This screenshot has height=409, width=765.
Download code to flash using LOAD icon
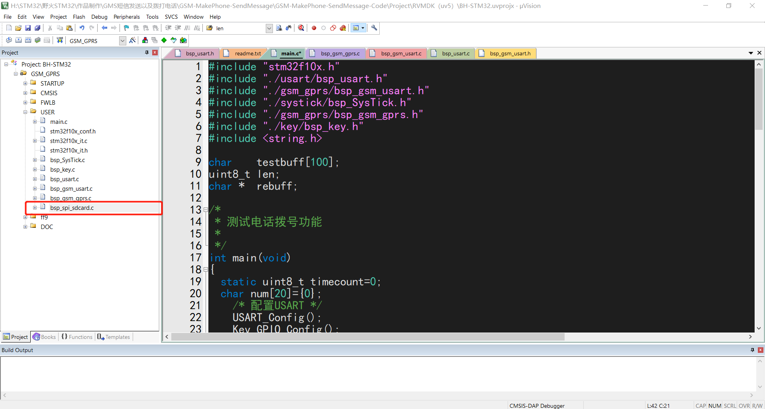tap(60, 40)
